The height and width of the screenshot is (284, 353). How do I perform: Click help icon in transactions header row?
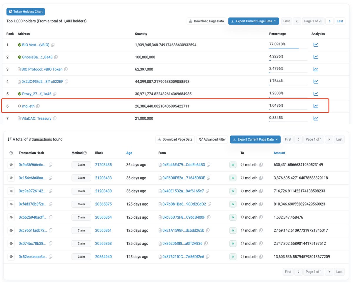click(11, 153)
